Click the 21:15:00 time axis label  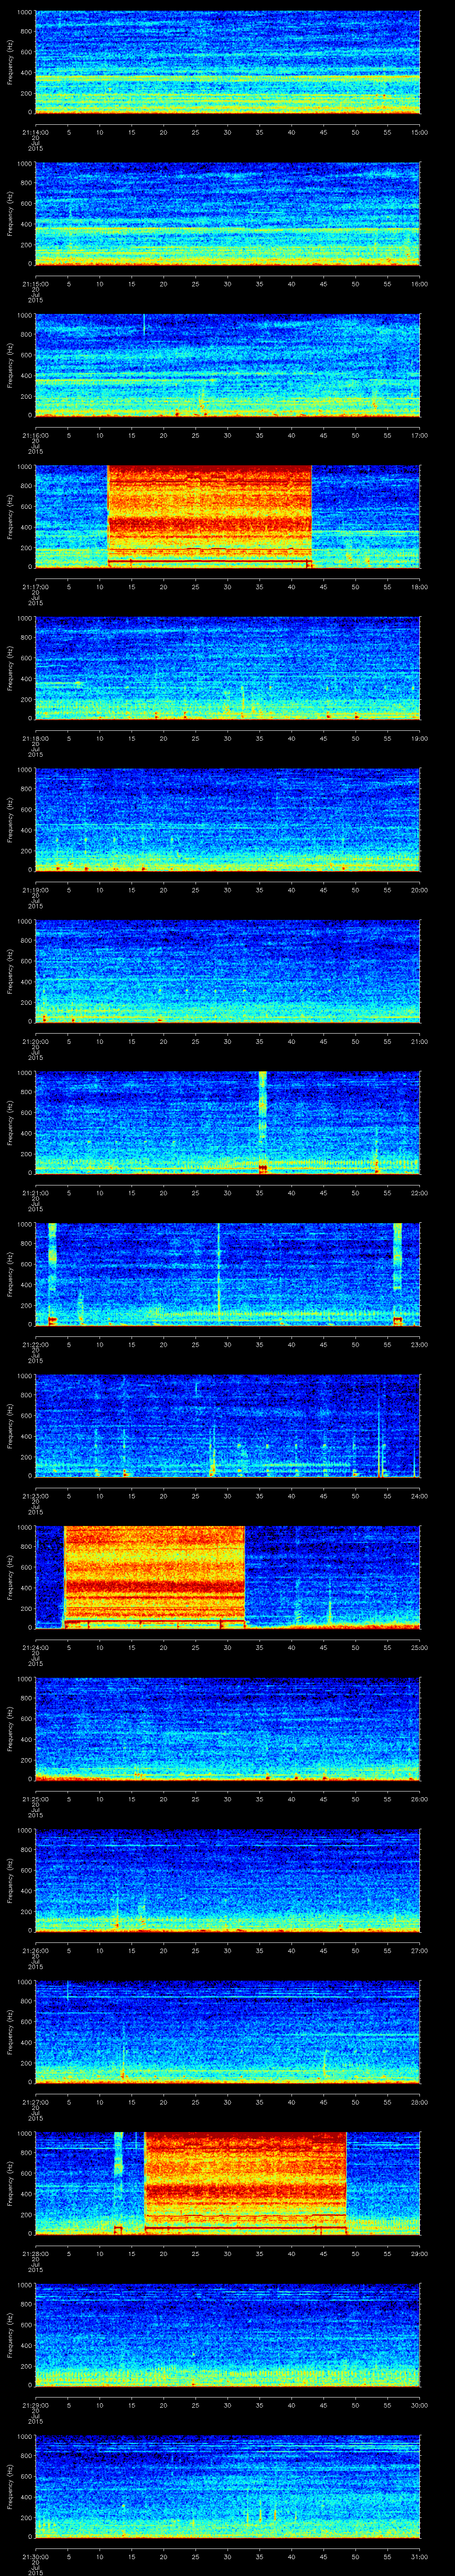pyautogui.click(x=35, y=283)
